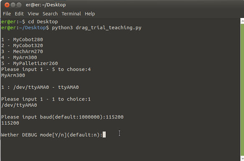Open the Search menu
Image resolution: width=244 pixels, height=161 pixels.
[50, 14]
